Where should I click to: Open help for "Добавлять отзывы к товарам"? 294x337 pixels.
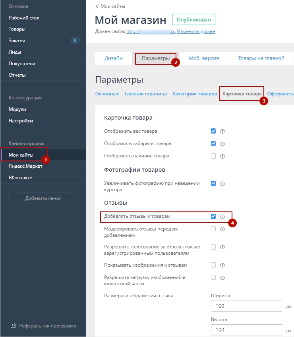[x=222, y=217]
